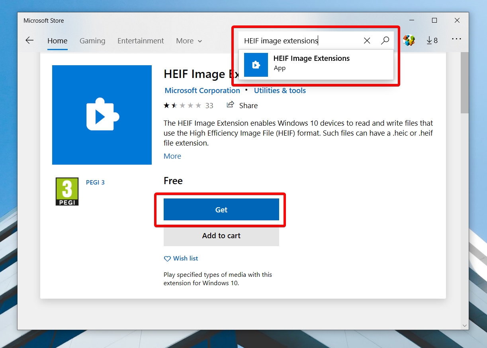
Task: Click the large HEIF app tile image
Action: pos(102,115)
